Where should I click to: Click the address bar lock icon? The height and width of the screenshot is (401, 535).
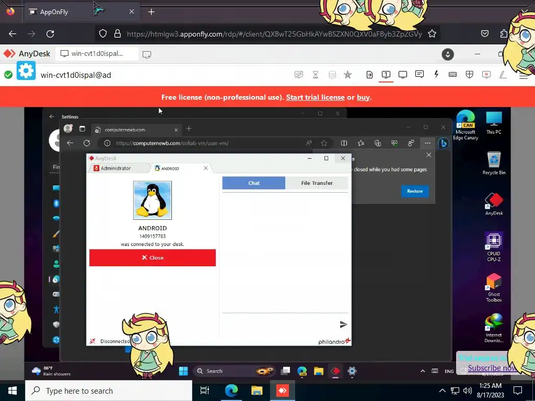tap(118, 34)
